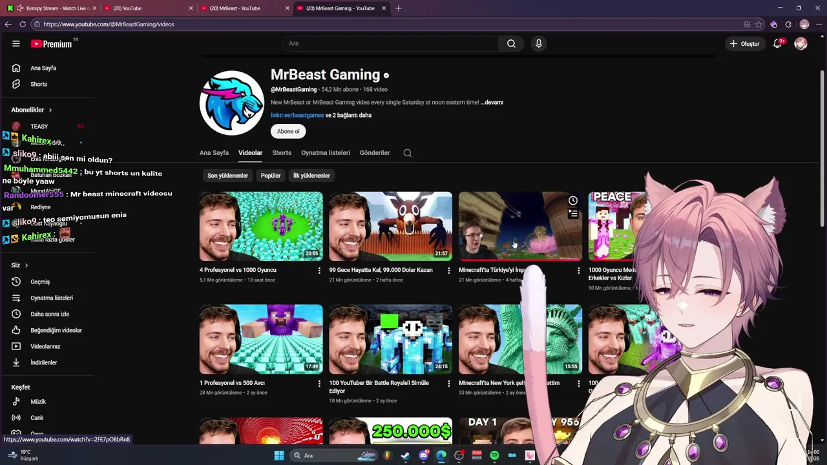Open the channel's Gönderiler tab
The height and width of the screenshot is (465, 827).
(x=375, y=153)
